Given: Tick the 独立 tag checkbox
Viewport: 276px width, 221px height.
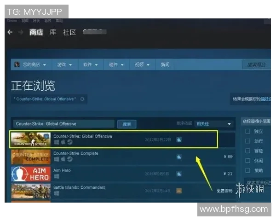Looking at the screenshot, I should [x=247, y=131].
